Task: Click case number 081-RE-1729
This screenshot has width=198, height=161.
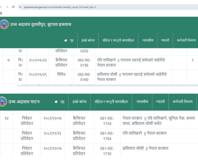Action: tap(107, 121)
